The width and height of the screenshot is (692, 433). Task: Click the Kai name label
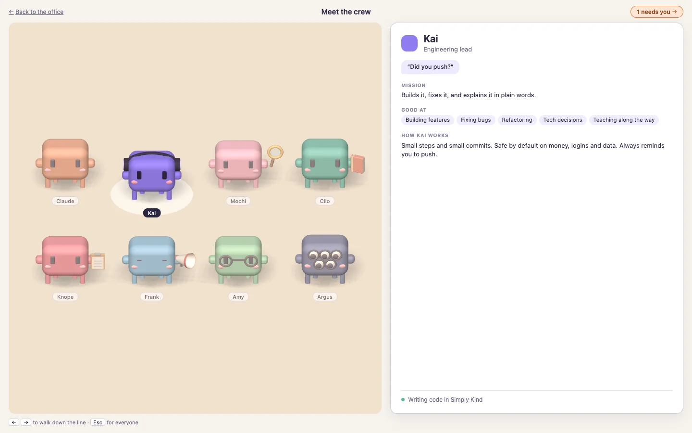click(x=152, y=213)
